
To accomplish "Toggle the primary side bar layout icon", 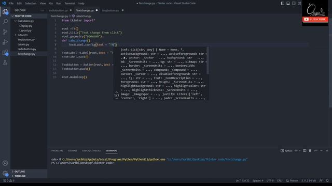I will click(x=282, y=3).
